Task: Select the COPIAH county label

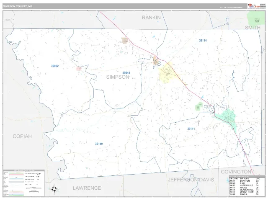Action: coord(22,136)
